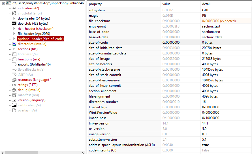The height and width of the screenshot is (154, 252).
Task: Click the certificate icon
Action: pos(14,105)
